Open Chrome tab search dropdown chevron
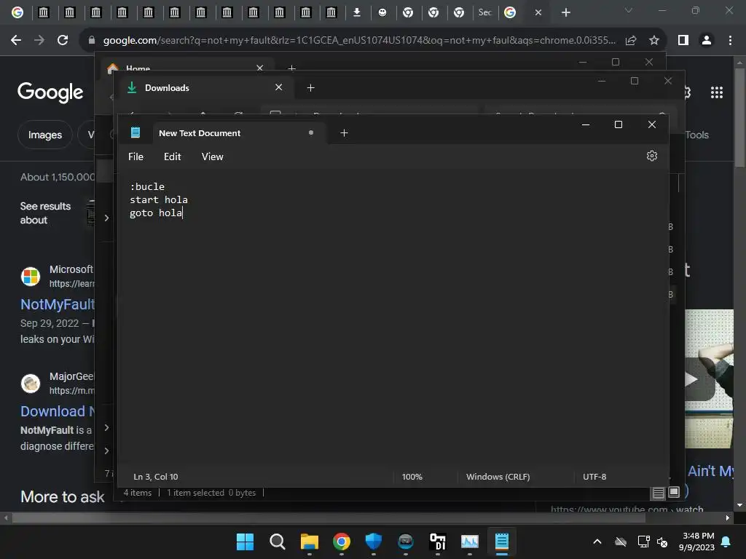 pyautogui.click(x=629, y=10)
